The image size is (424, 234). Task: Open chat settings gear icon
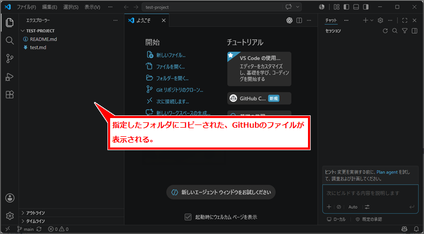point(381,20)
